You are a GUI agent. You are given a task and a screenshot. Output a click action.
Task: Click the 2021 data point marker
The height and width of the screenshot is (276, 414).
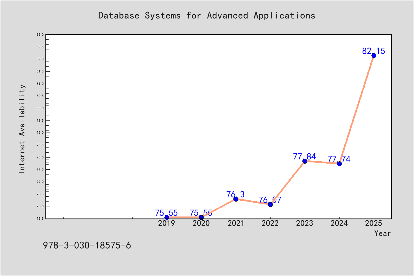[x=236, y=199]
